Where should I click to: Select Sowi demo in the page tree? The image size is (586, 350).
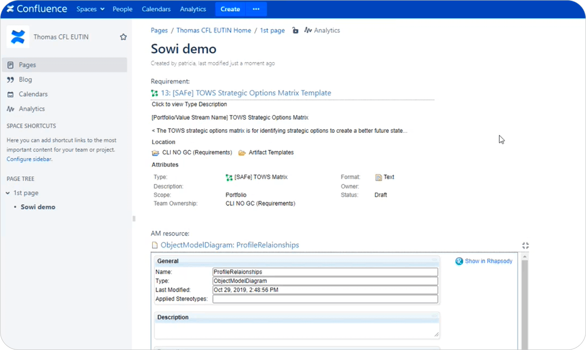pos(38,207)
